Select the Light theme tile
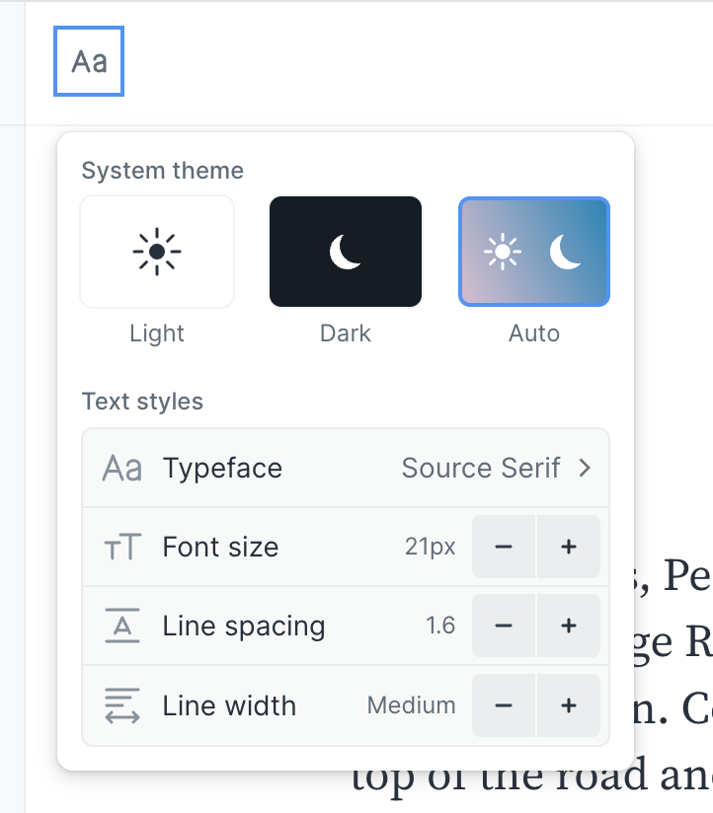 click(157, 252)
